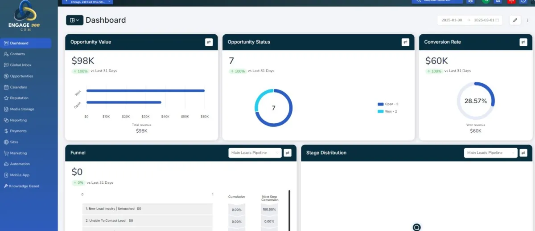Click the Stage Distribution panel title

click(326, 153)
